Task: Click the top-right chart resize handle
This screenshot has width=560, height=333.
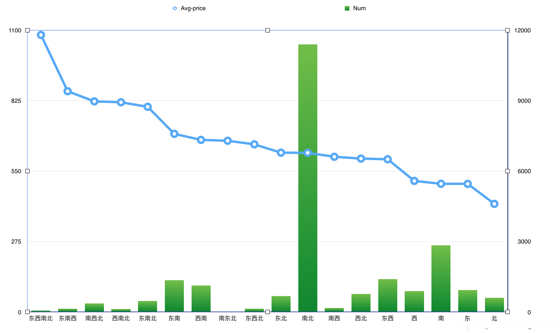Action: [x=508, y=30]
